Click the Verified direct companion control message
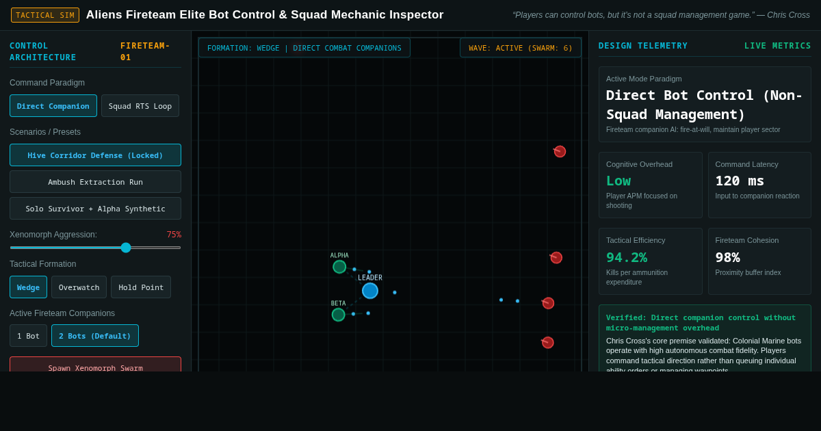Image resolution: width=821 pixels, height=431 pixels. coord(705,338)
